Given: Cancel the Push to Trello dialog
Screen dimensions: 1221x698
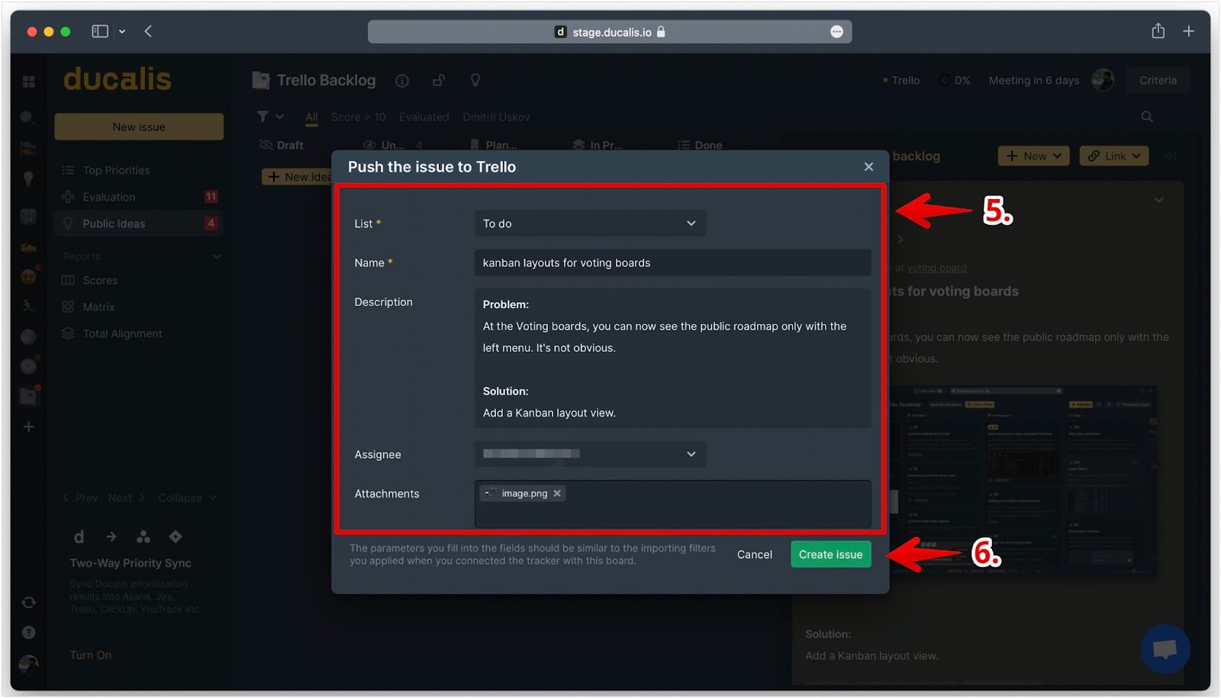Looking at the screenshot, I should 754,555.
